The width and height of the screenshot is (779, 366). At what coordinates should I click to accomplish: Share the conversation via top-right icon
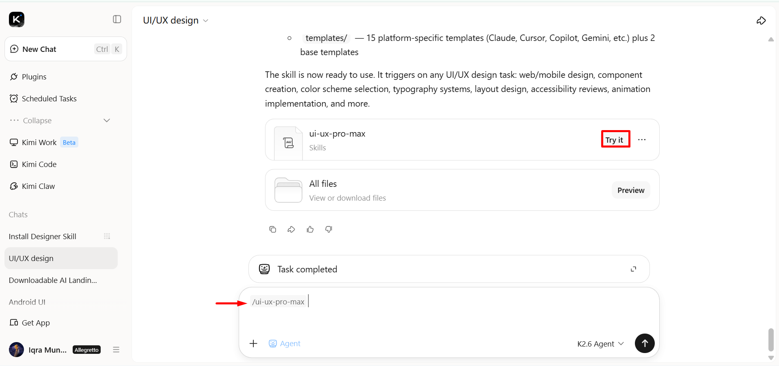pyautogui.click(x=761, y=20)
